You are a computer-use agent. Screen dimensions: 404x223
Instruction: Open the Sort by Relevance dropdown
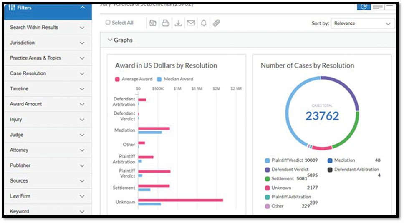pos(362,23)
